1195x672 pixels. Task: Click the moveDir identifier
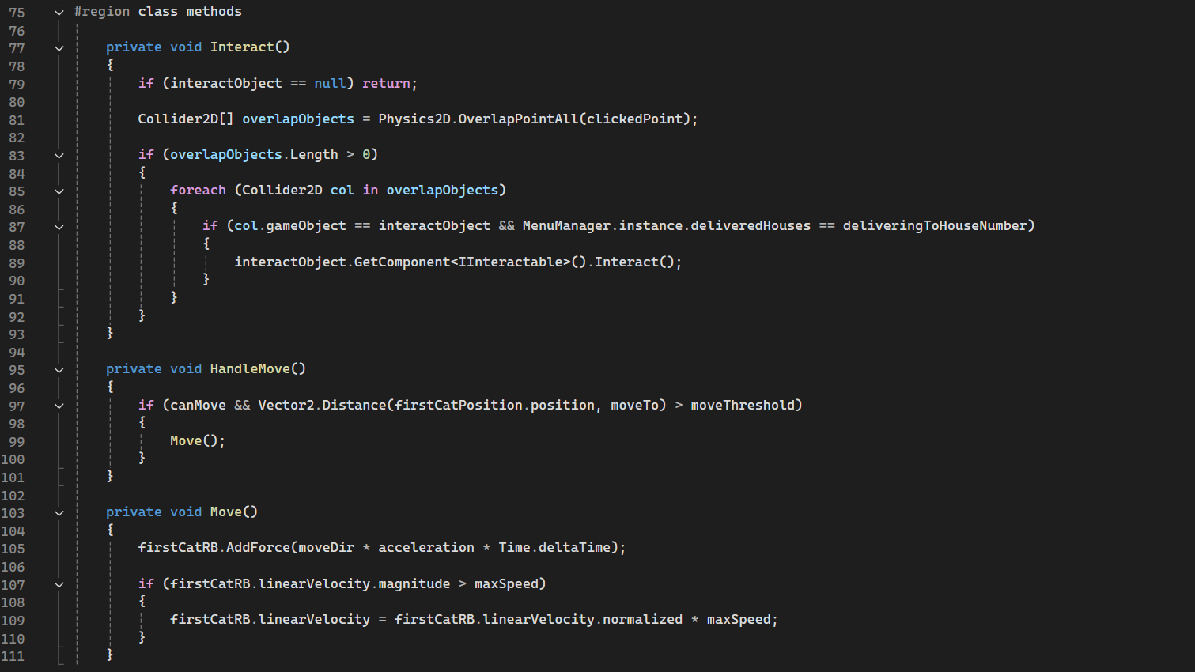[326, 548]
